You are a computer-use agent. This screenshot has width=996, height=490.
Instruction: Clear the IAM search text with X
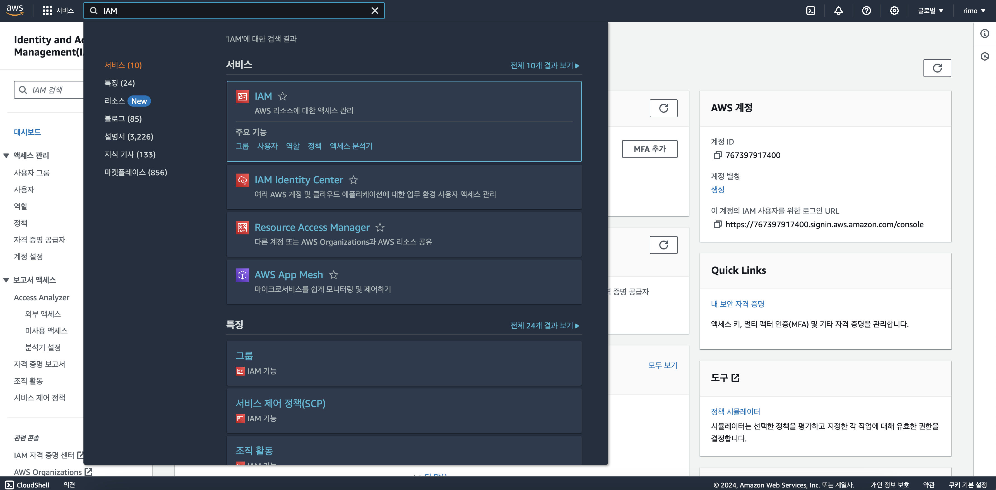click(x=375, y=11)
